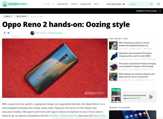
Task: Select the INDIA category tag
Action: [7, 16]
